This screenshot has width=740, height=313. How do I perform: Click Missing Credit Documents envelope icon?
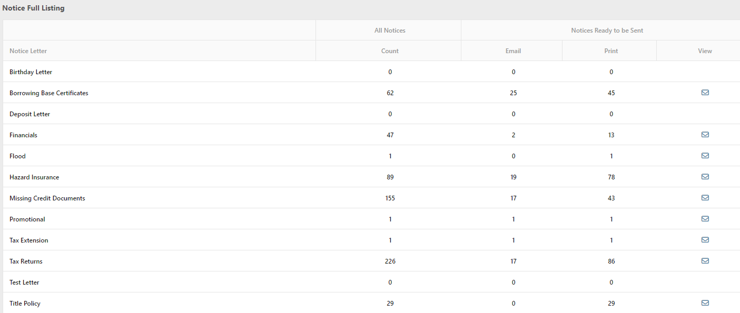pos(705,198)
